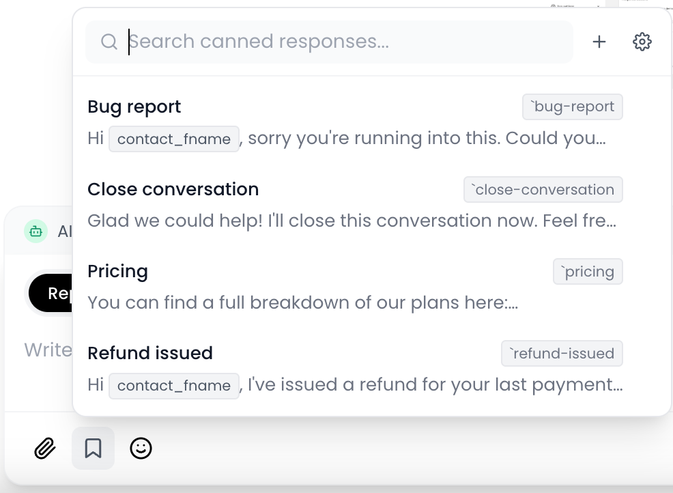This screenshot has height=493, width=673.
Task: Select the Close conversation canned response
Action: 355,205
